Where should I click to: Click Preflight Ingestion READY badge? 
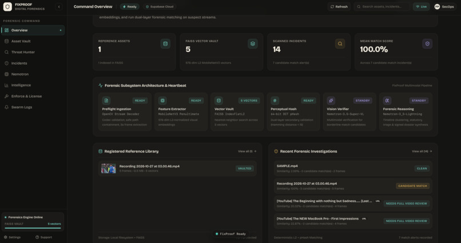pyautogui.click(x=140, y=101)
